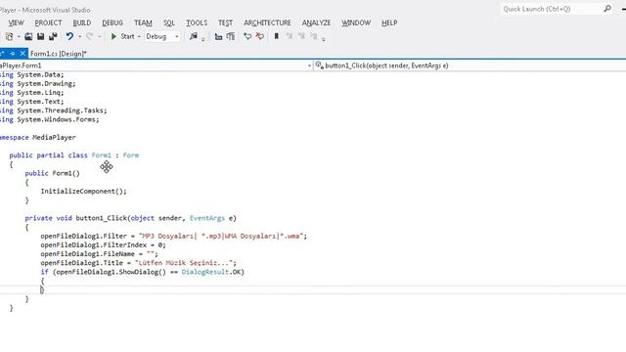Open the ARCHITECTURE menu
Viewport: 626px width, 352px height.
point(267,23)
